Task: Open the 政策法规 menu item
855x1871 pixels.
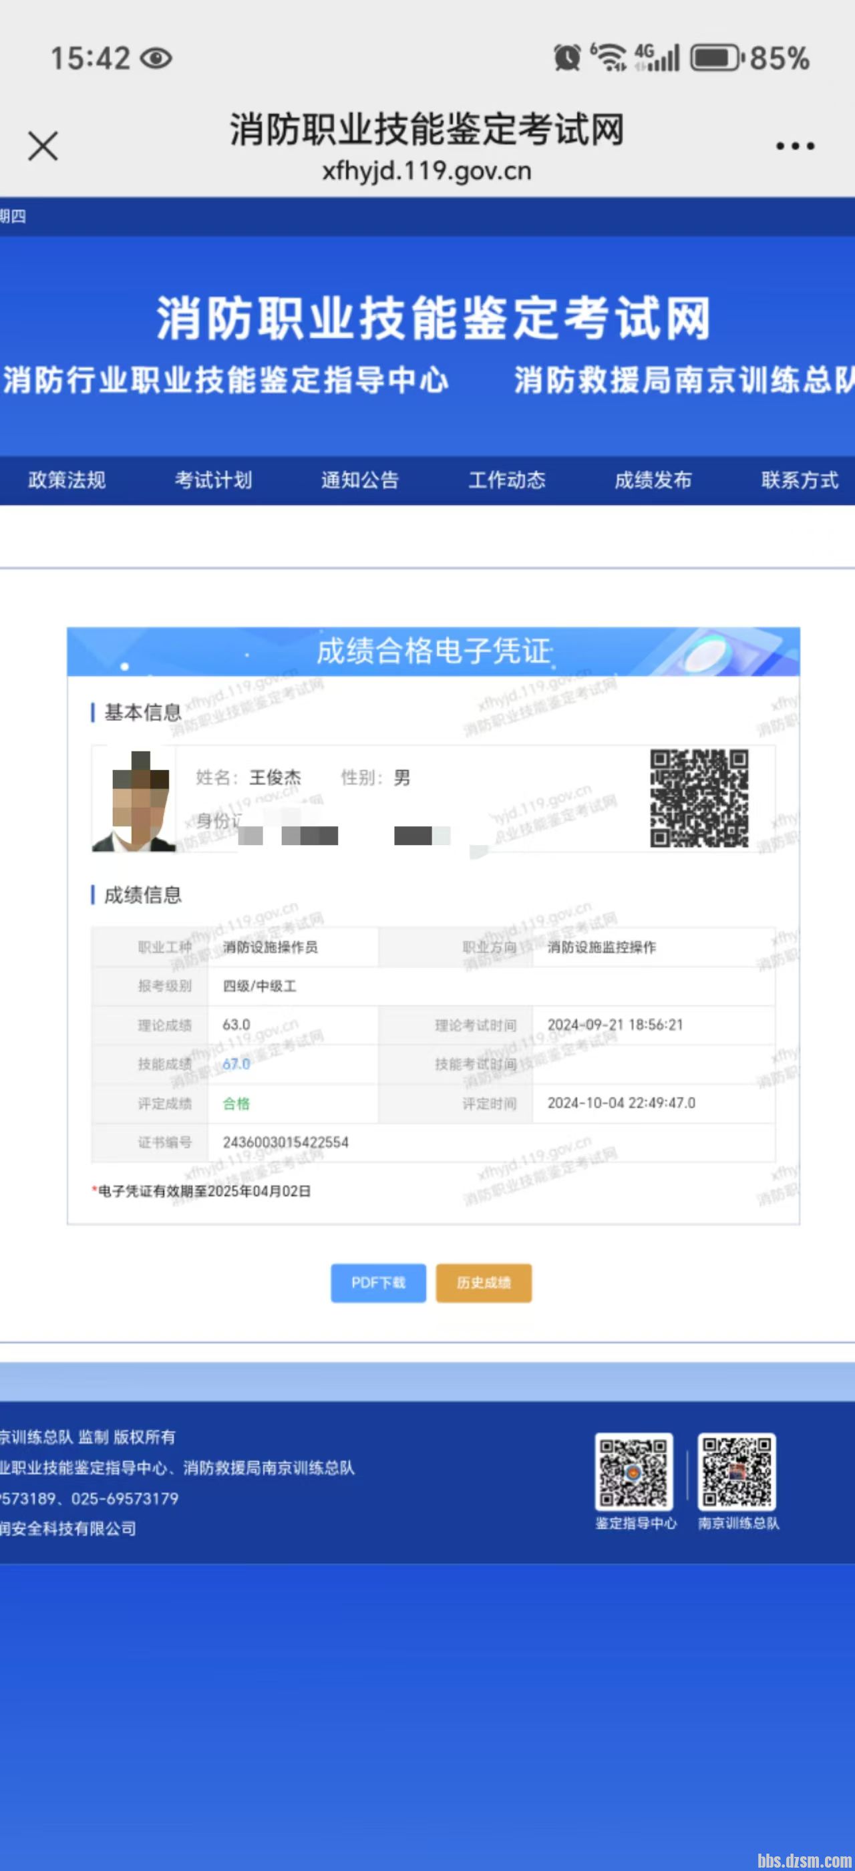Action: tap(67, 480)
